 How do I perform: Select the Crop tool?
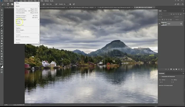point(2,20)
